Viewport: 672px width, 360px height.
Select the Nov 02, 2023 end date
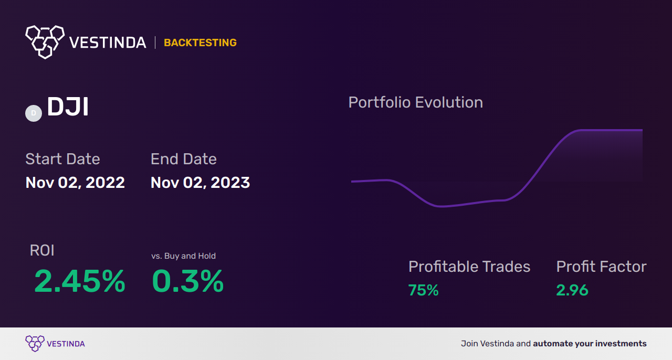pos(200,183)
